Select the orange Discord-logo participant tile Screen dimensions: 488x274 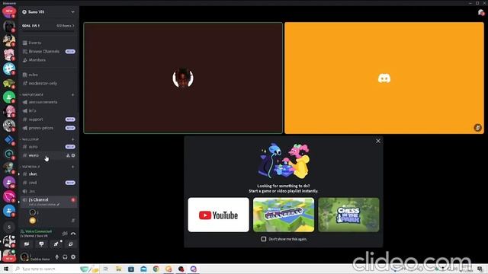(384, 78)
